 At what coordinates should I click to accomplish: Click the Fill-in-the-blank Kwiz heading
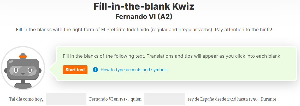(x=144, y=6)
